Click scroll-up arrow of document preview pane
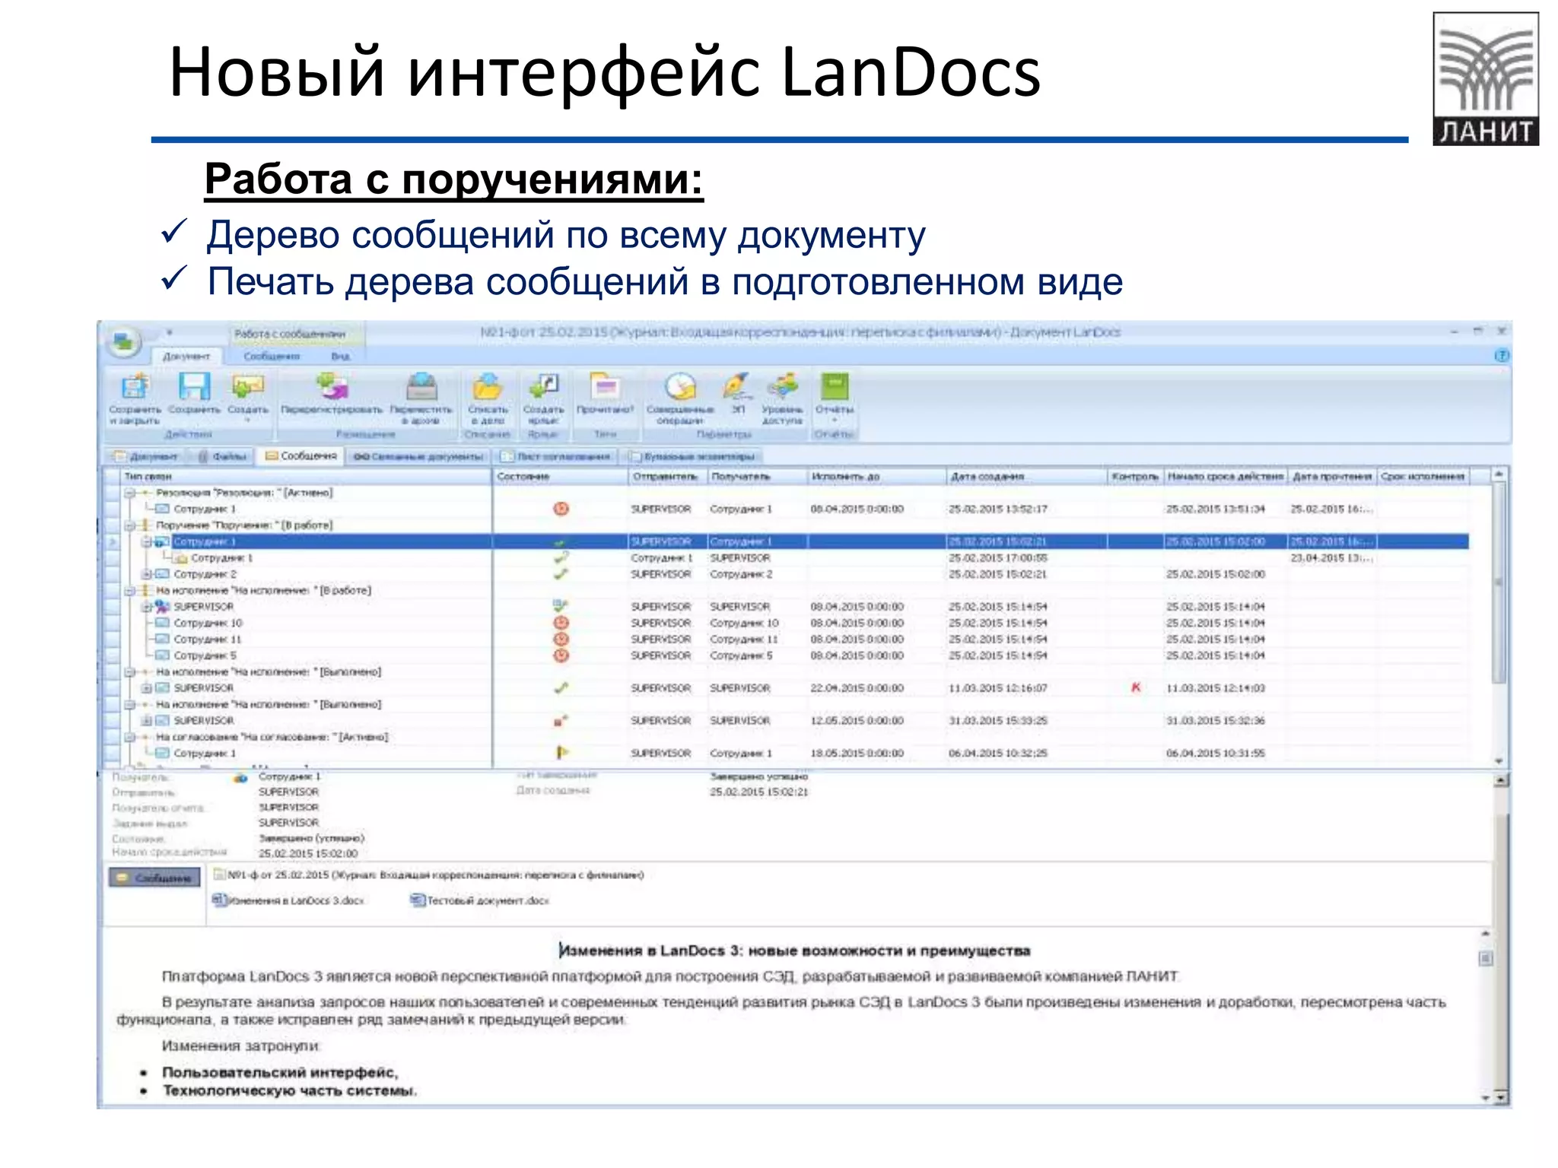The height and width of the screenshot is (1168, 1558). [x=1486, y=934]
